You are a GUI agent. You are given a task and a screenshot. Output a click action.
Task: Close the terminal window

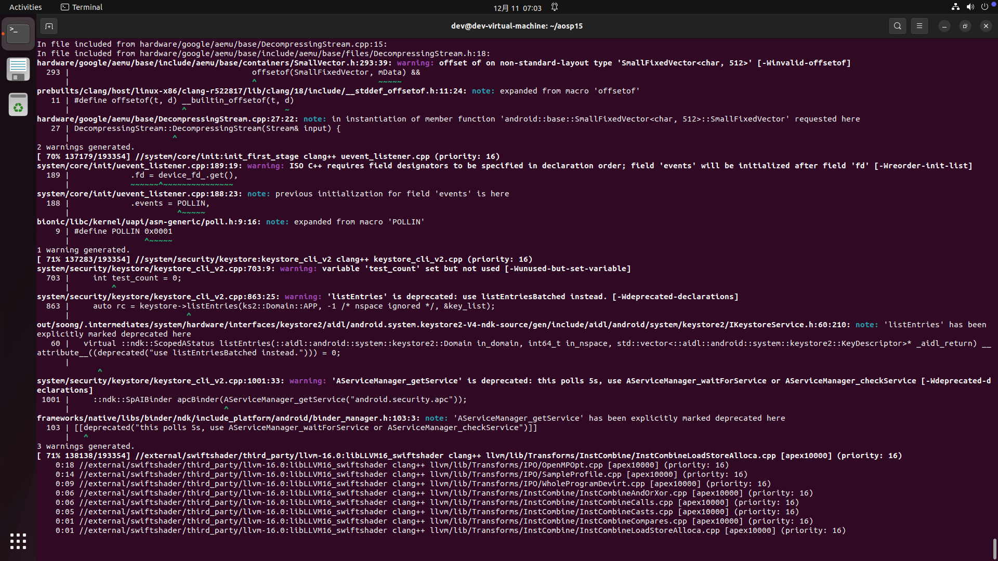[x=986, y=26]
